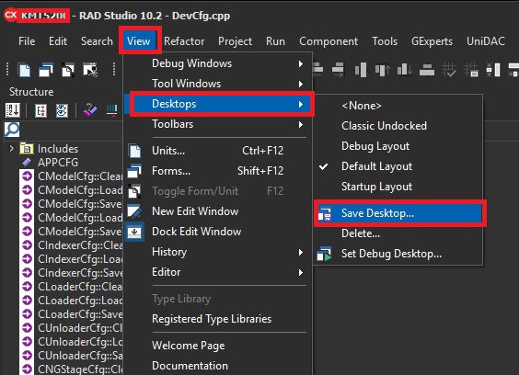Click the Toggle Form/Unit toolbar icon
This screenshot has width=519, height=375.
coord(68,70)
